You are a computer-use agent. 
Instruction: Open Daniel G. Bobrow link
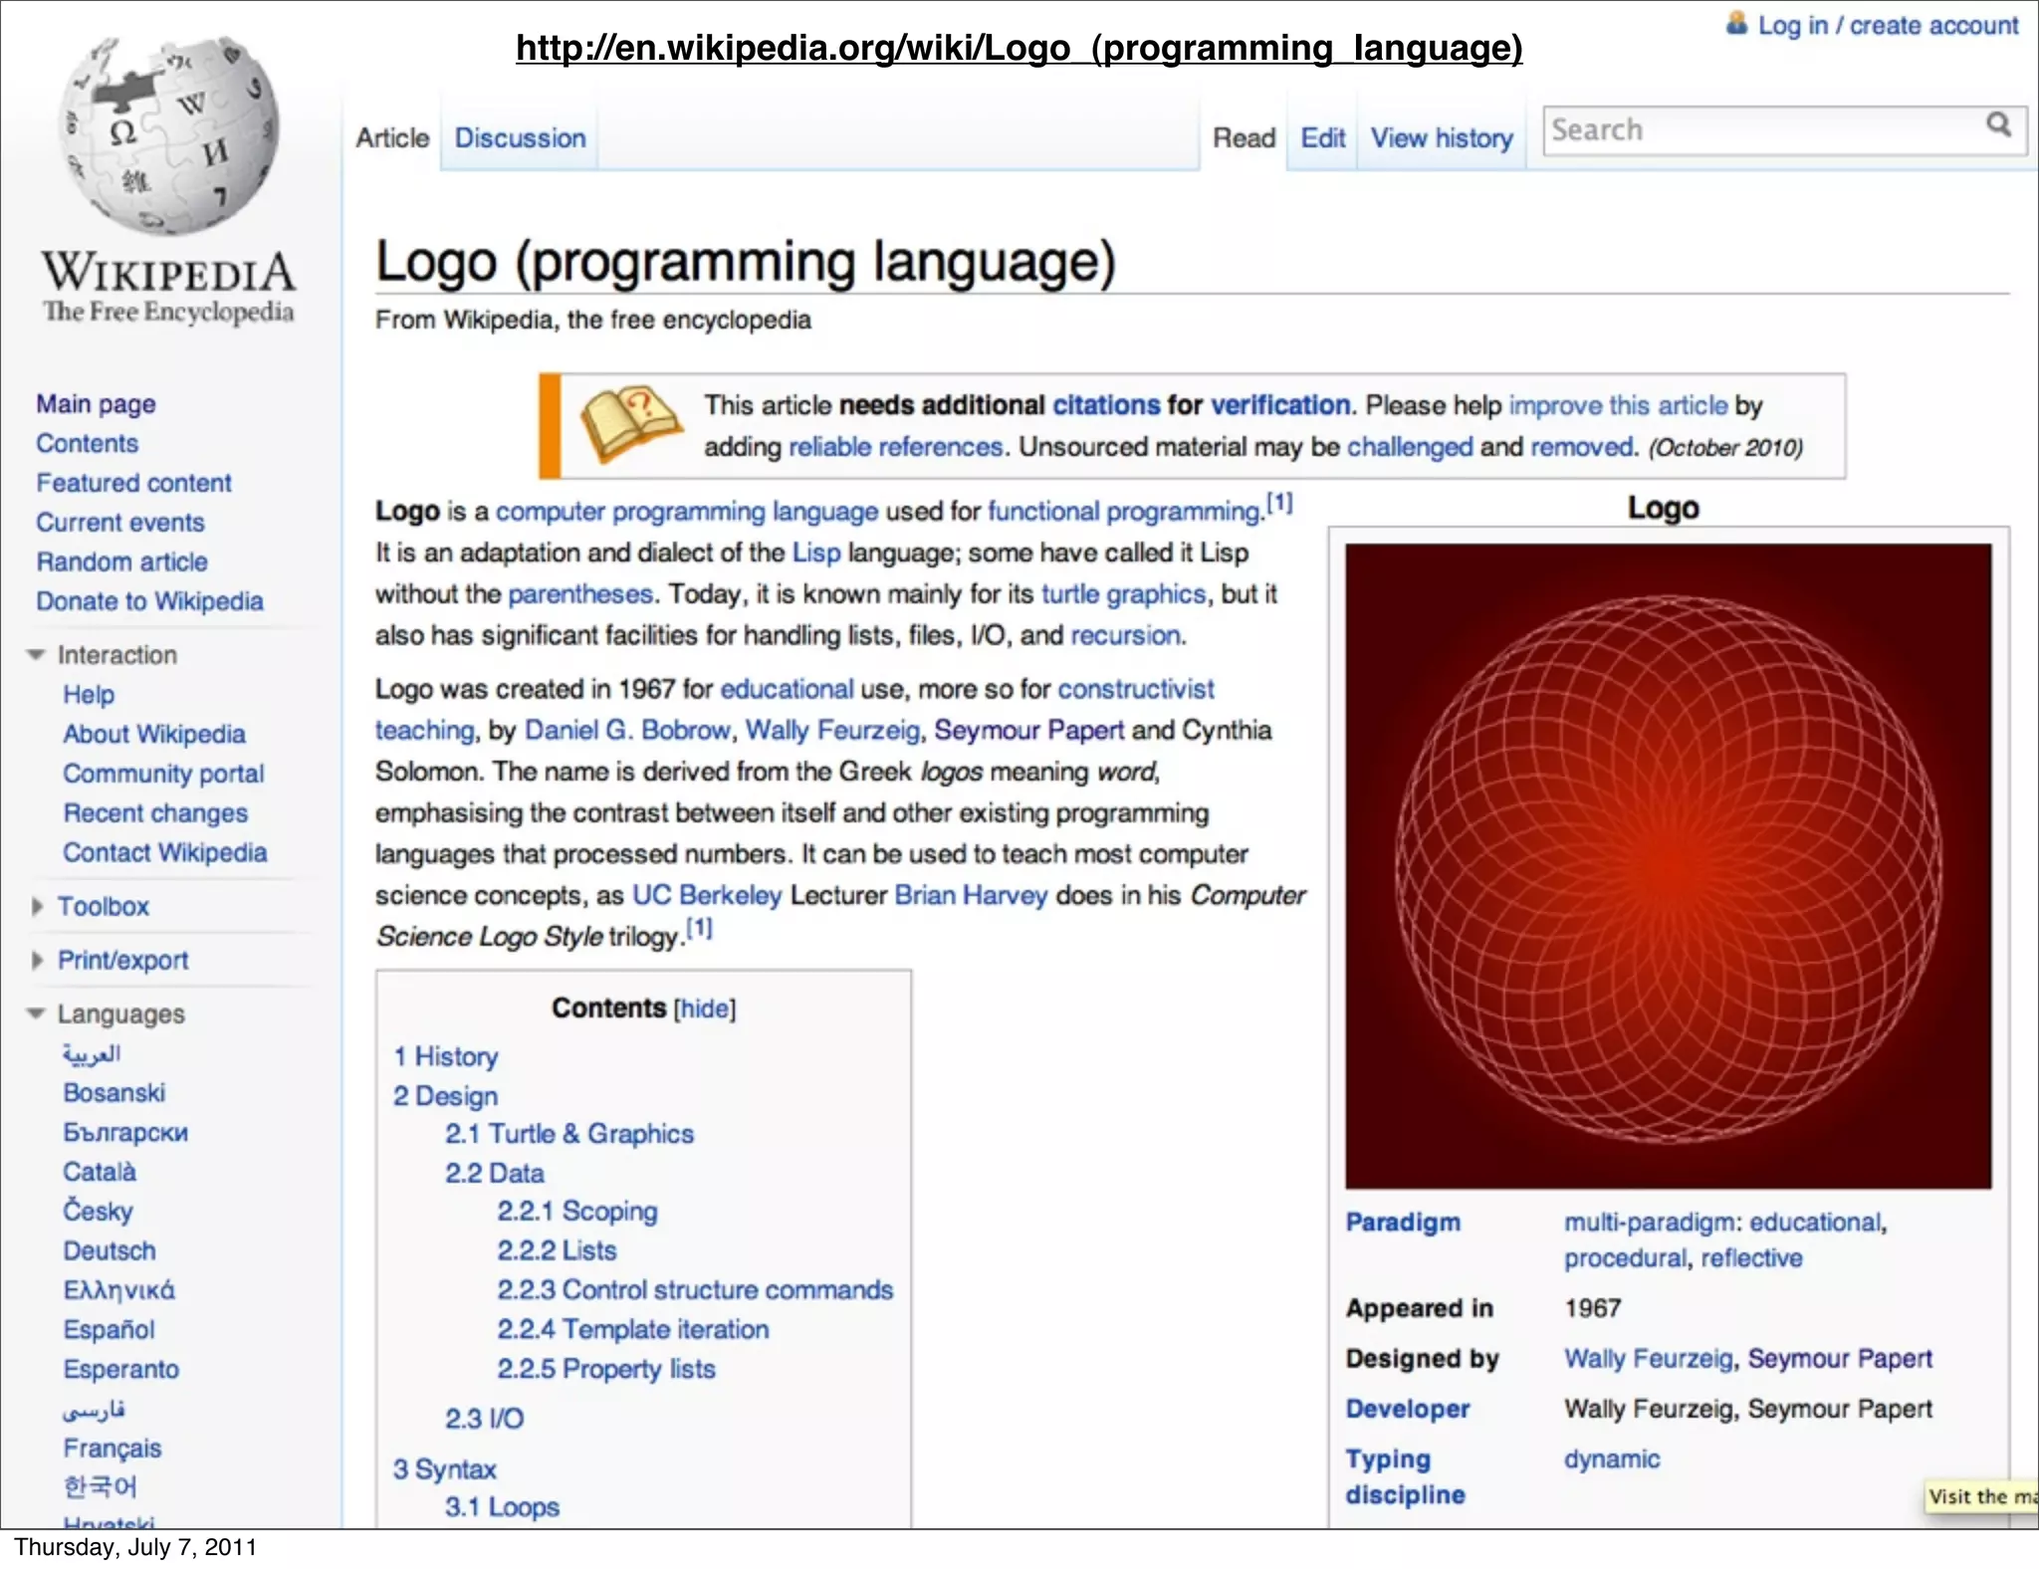[627, 731]
